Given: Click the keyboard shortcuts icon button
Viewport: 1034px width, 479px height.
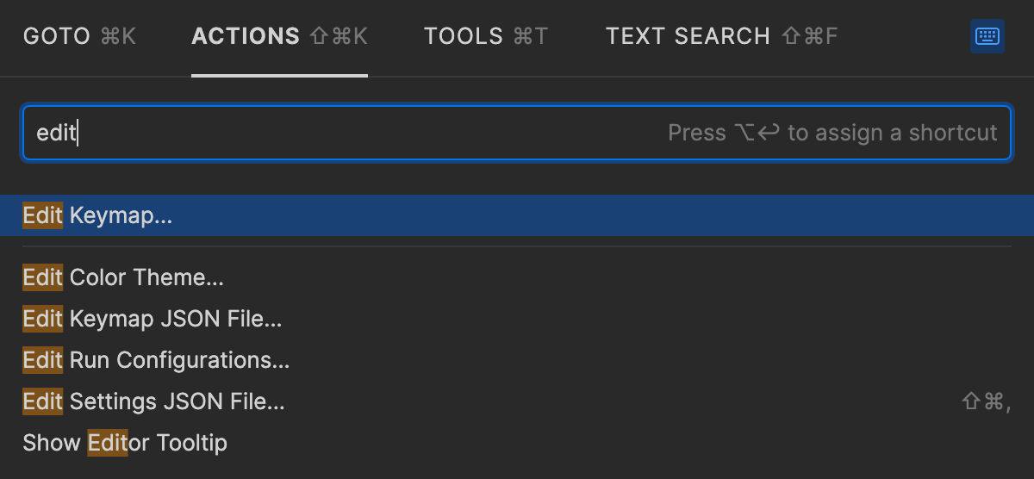Looking at the screenshot, I should point(987,36).
